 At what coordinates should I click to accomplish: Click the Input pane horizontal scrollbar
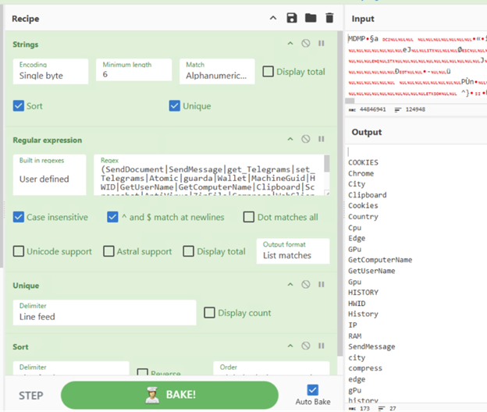350,101
